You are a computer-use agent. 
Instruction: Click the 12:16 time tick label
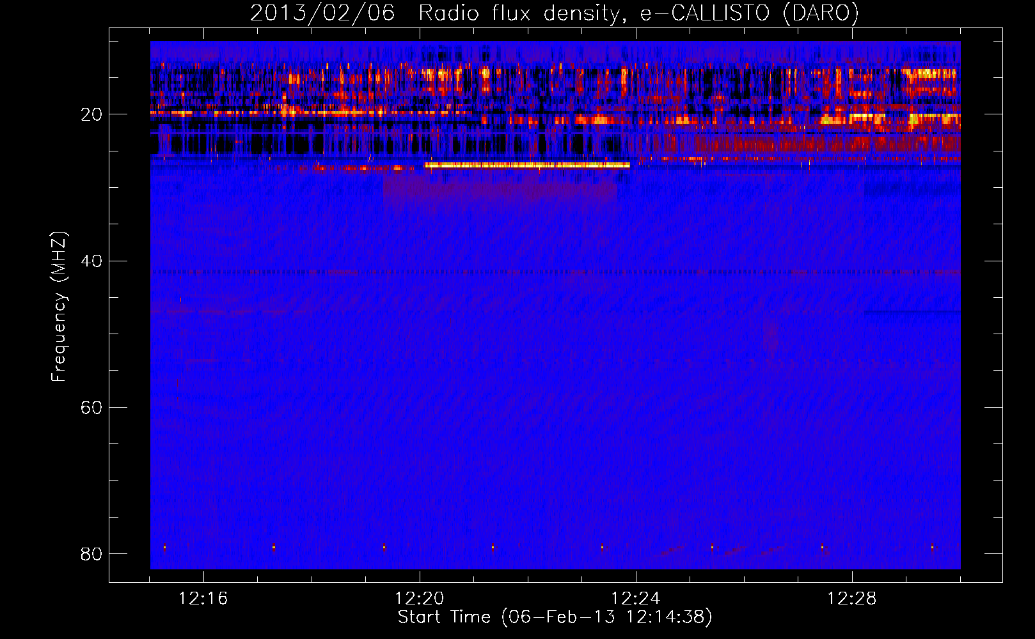[203, 599]
